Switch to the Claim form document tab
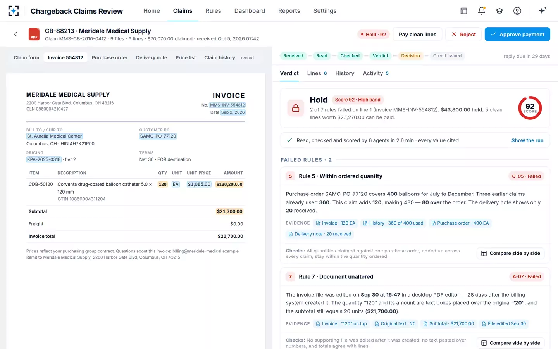The width and height of the screenshot is (558, 349). pyautogui.click(x=26, y=57)
